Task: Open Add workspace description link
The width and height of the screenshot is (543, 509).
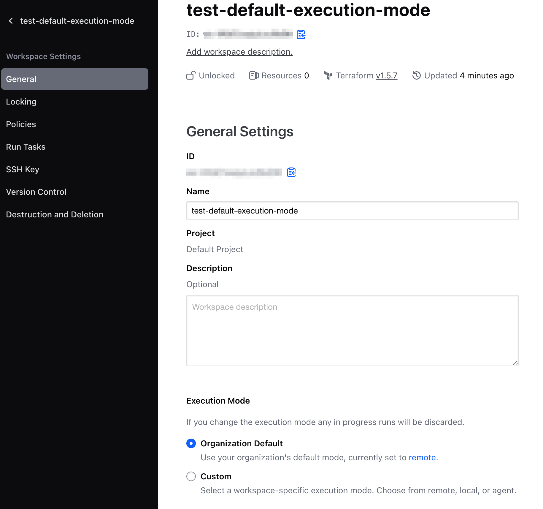Action: (x=239, y=52)
